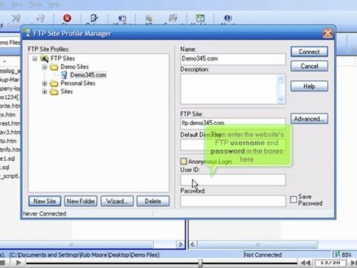Click the Sites folder icon
This screenshot has width=357, height=268.
click(x=54, y=92)
